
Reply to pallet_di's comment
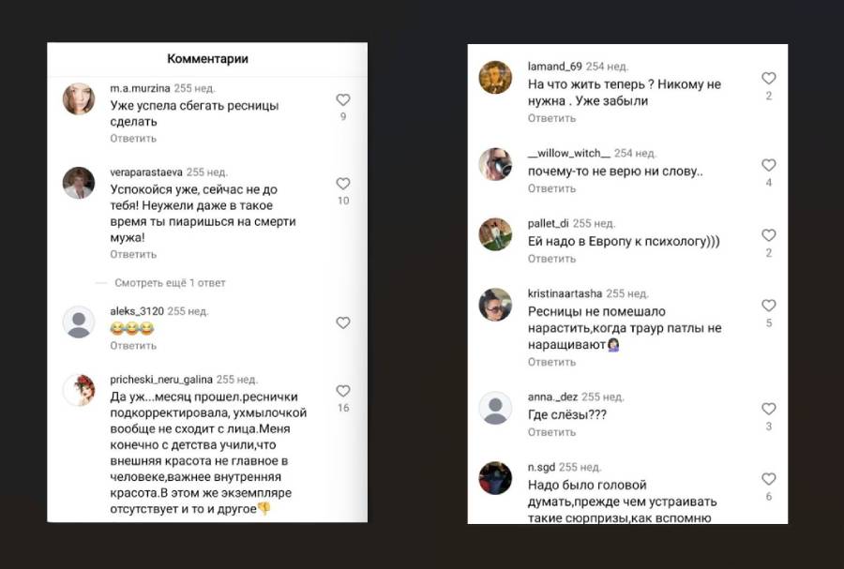pos(551,259)
